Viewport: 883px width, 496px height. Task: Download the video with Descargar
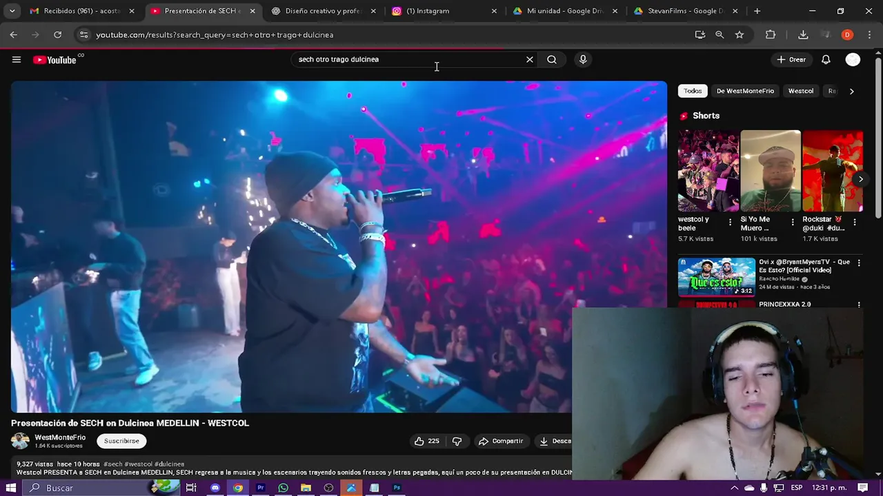coord(555,441)
